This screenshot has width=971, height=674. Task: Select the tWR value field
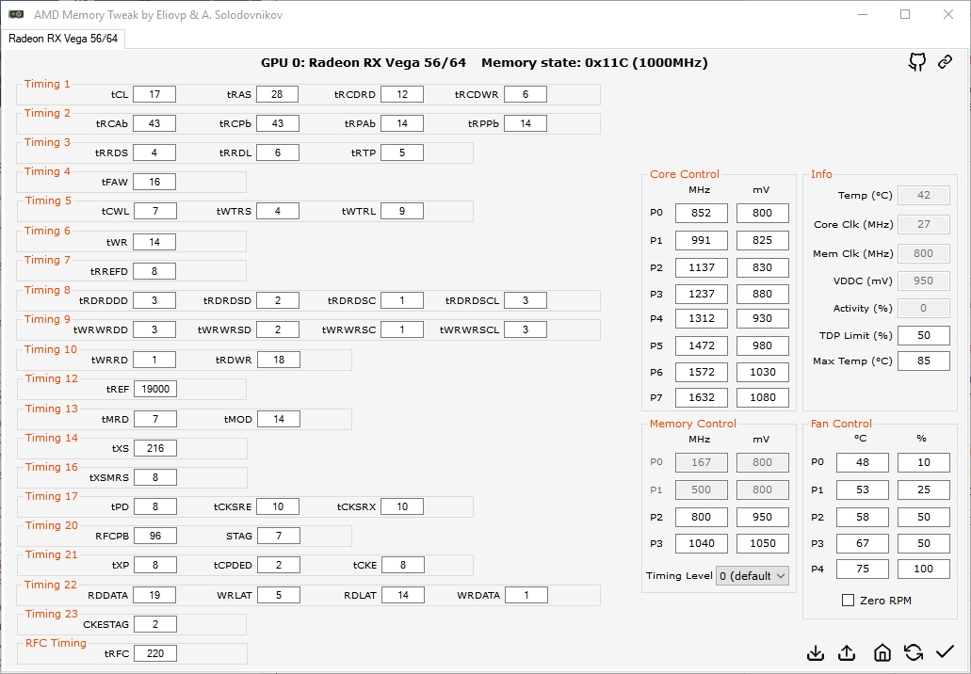(154, 242)
